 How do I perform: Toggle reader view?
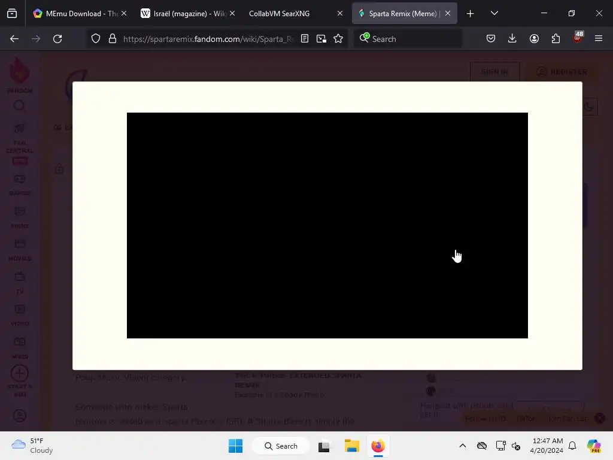[305, 39]
